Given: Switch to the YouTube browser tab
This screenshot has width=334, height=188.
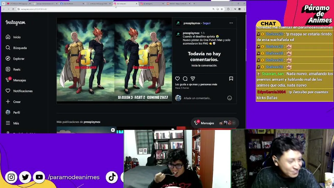Looking at the screenshot, I should [19, 4].
